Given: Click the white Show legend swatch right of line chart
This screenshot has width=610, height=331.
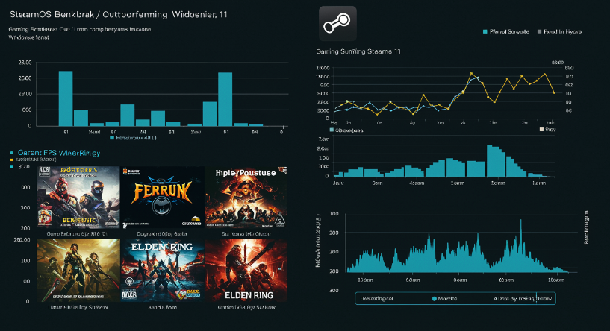Looking at the screenshot, I should (x=541, y=130).
